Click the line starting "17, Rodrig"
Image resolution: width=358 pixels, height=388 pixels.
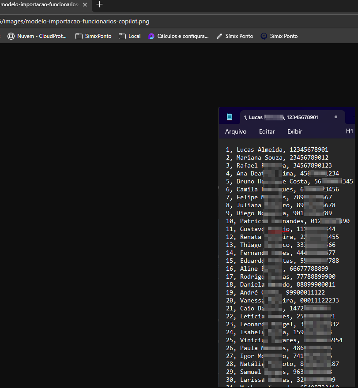281,276
